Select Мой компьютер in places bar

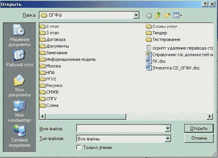pos(20,111)
